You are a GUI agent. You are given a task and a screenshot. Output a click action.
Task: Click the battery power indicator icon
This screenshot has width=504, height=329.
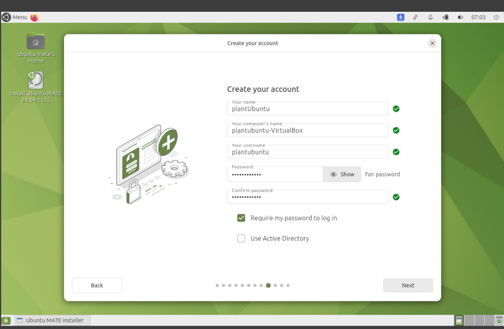[445, 17]
